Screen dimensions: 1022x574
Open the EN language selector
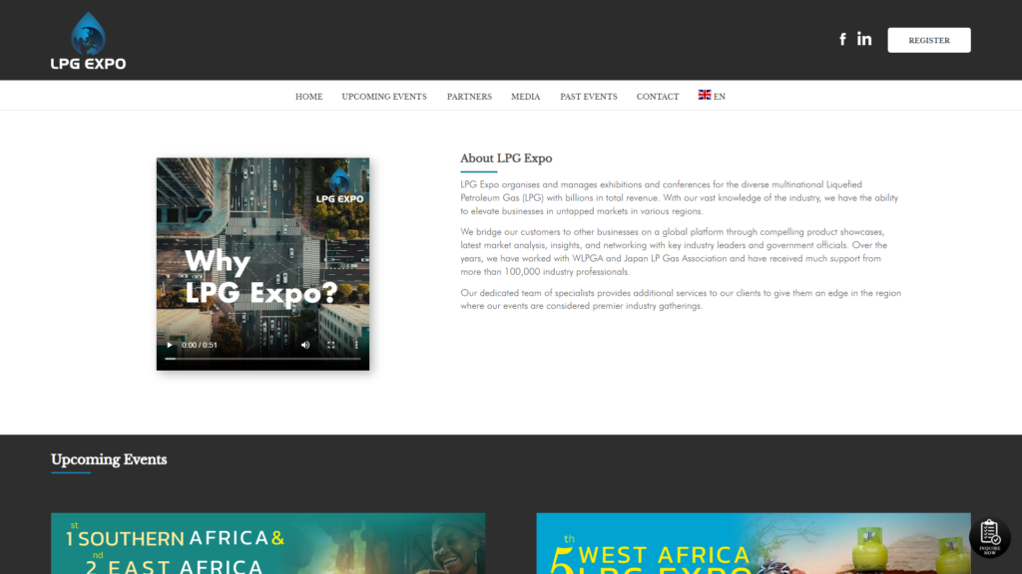[x=712, y=96]
